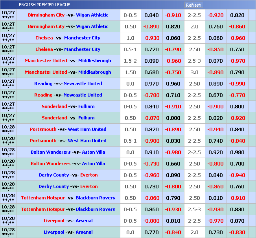Select 0.970 home odds for Reading vs Newcastle

coord(151,84)
